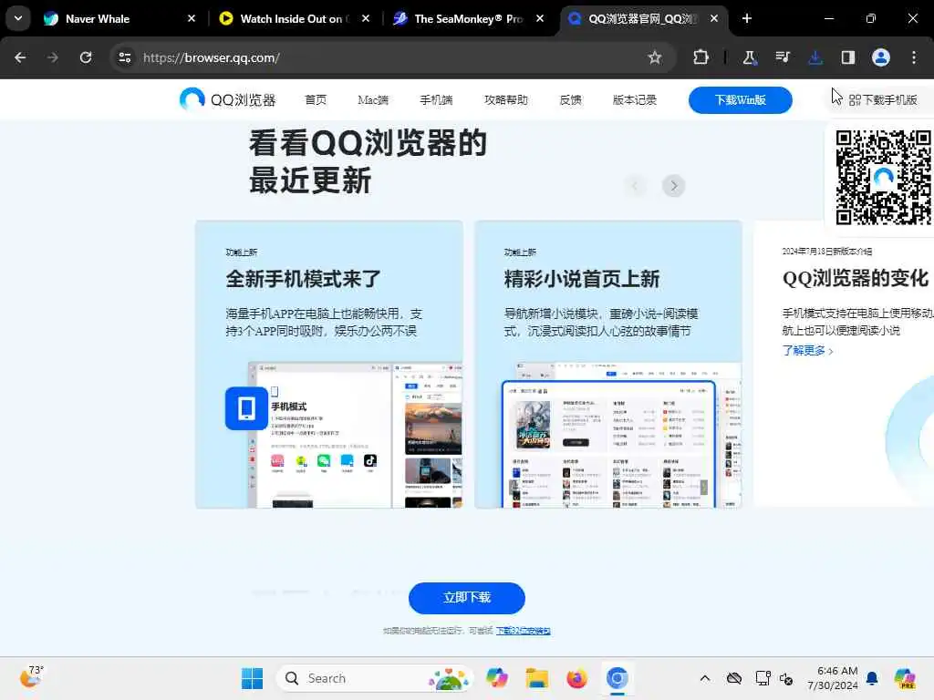
Task: Open the Extensions puzzle icon
Action: (701, 57)
